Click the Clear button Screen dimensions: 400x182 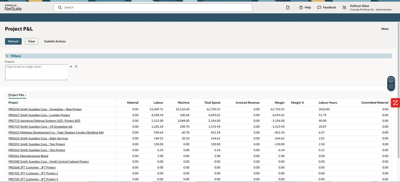(32, 41)
